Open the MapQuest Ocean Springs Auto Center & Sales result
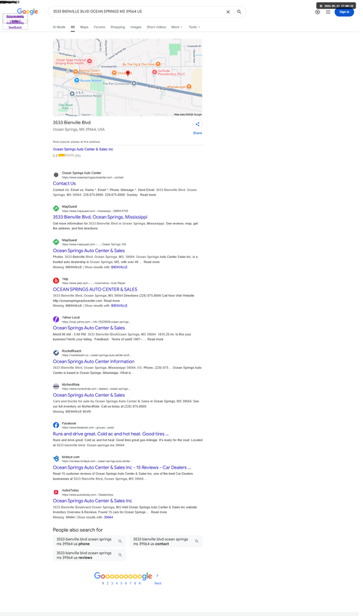Screen dimensions: 363x616 89,251
